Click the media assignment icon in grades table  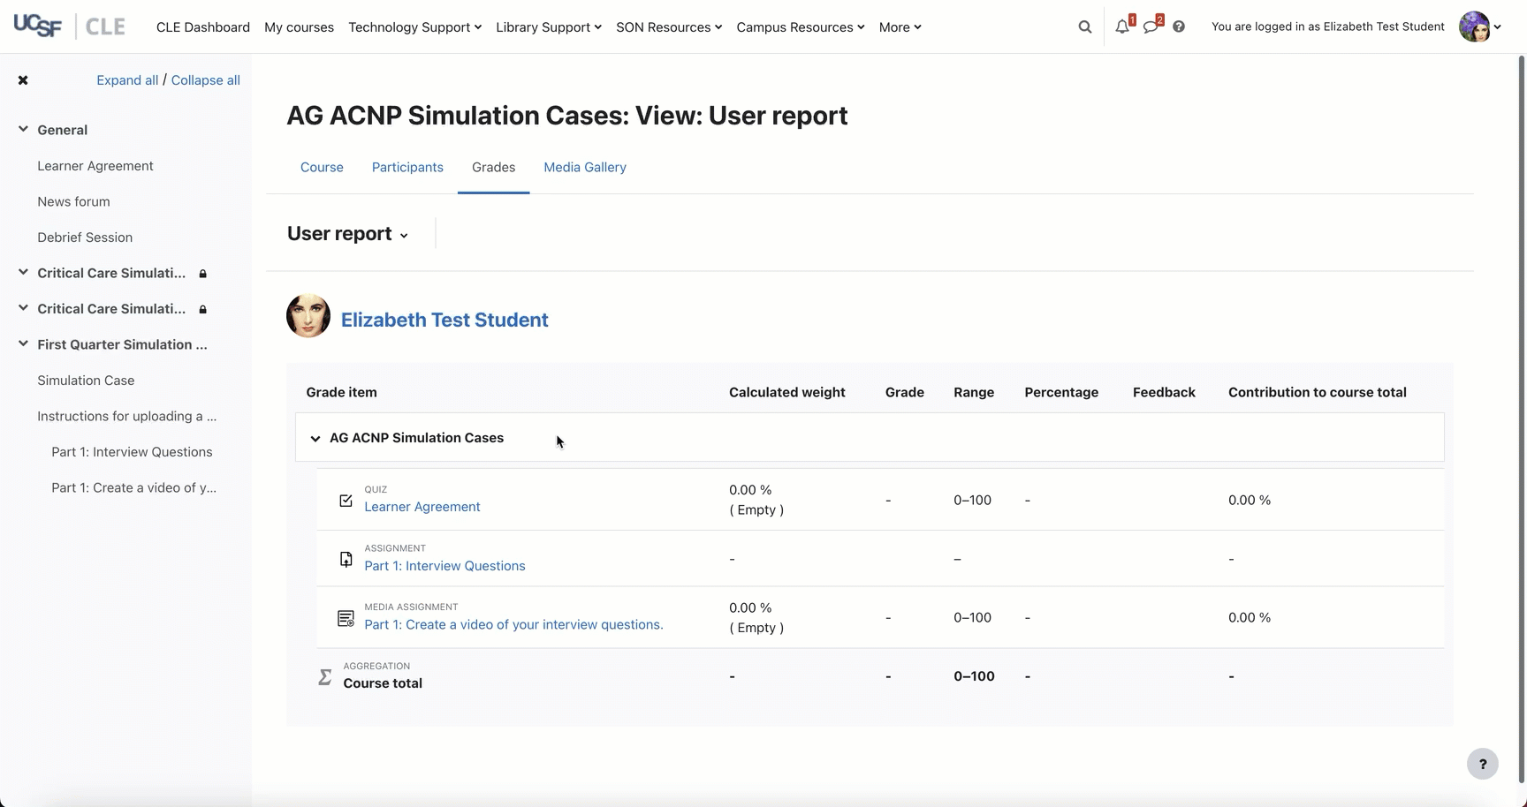pyautogui.click(x=346, y=618)
